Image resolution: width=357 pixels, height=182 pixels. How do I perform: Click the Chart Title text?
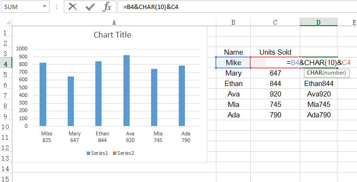[112, 35]
